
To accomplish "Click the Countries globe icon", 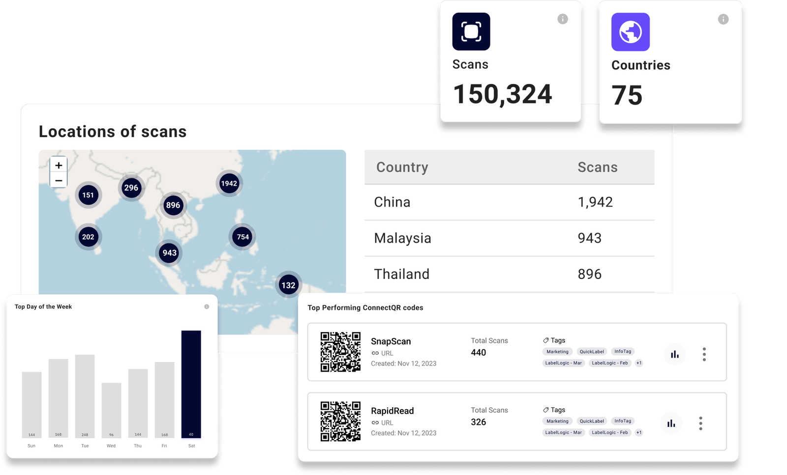I will 630,31.
